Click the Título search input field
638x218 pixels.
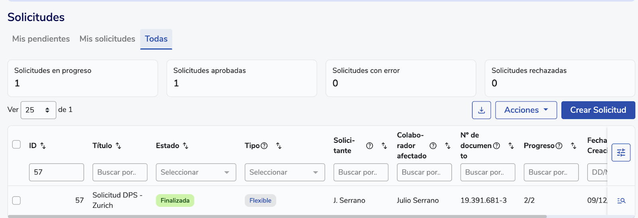point(120,172)
